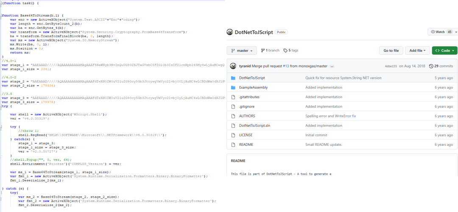Click the README section heading

[238, 161]
